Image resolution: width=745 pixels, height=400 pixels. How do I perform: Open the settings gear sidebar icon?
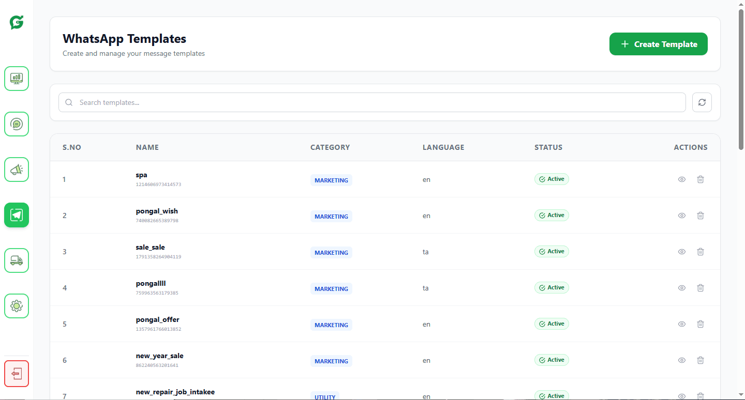17,306
